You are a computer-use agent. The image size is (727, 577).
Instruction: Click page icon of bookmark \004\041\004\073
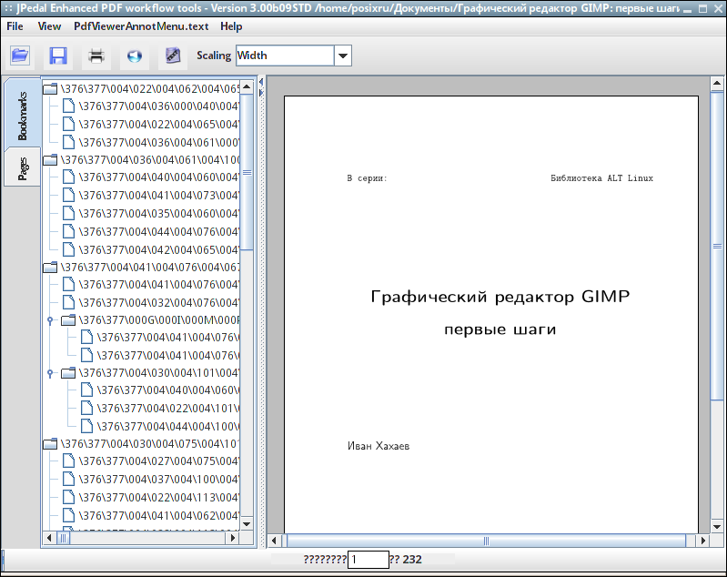tap(68, 195)
